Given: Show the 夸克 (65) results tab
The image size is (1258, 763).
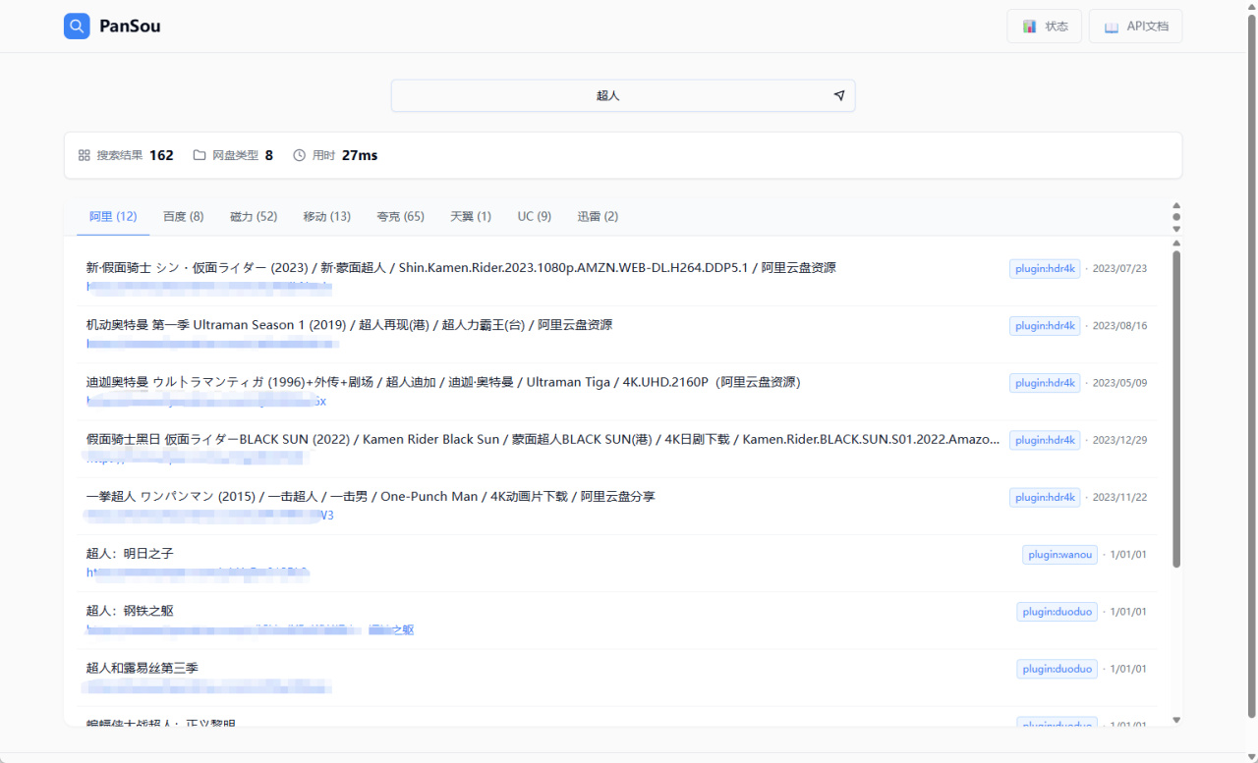Looking at the screenshot, I should click(400, 216).
